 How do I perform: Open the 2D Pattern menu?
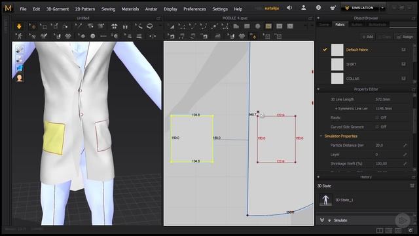click(85, 9)
